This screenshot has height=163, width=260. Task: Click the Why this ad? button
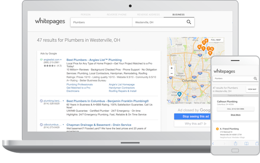coord(192,124)
